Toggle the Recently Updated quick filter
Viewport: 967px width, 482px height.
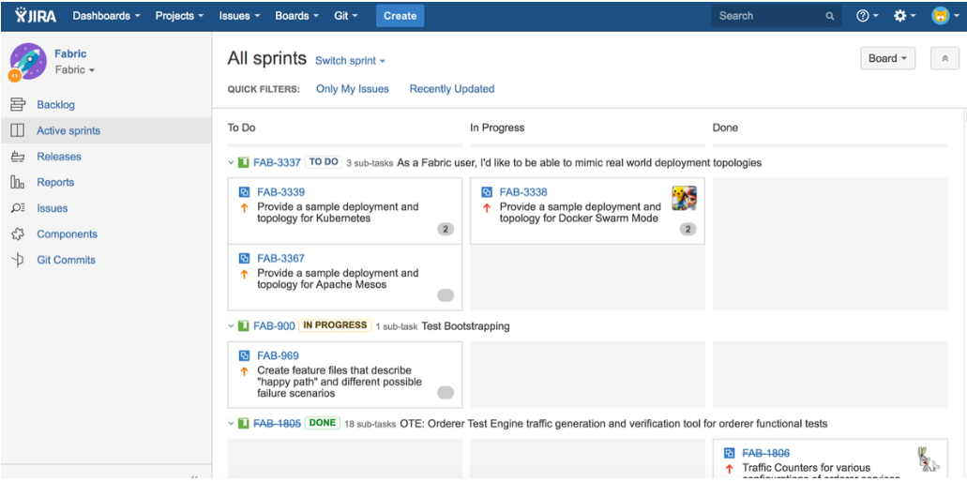coord(451,89)
